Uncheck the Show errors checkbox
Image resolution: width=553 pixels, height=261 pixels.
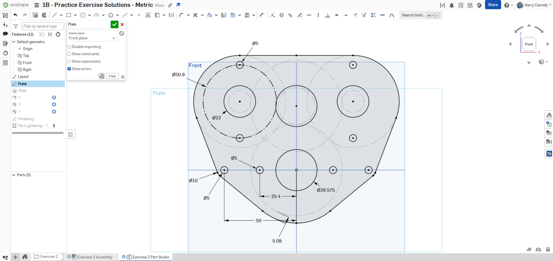pos(69,69)
